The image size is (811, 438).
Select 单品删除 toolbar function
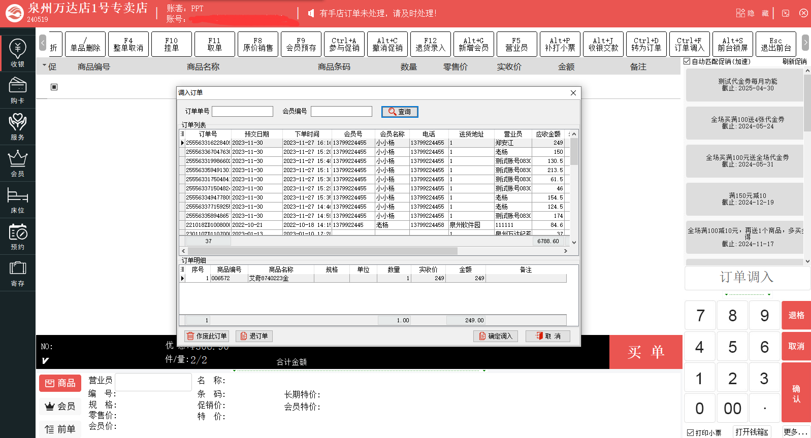[x=85, y=44]
